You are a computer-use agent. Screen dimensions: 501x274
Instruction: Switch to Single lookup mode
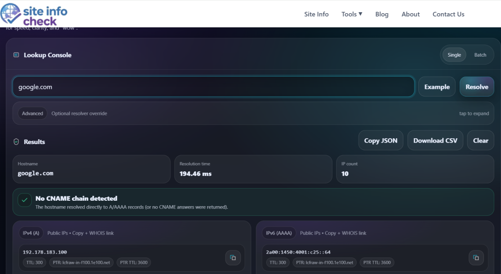(x=454, y=55)
